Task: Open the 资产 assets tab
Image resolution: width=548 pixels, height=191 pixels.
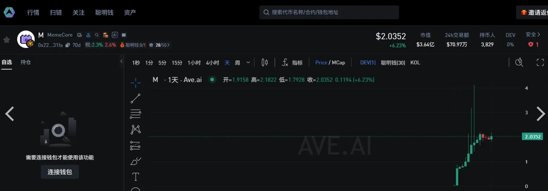Action: [130, 12]
